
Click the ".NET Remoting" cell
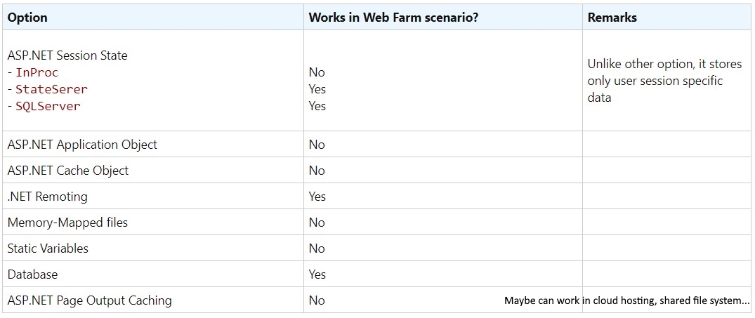coord(48,197)
